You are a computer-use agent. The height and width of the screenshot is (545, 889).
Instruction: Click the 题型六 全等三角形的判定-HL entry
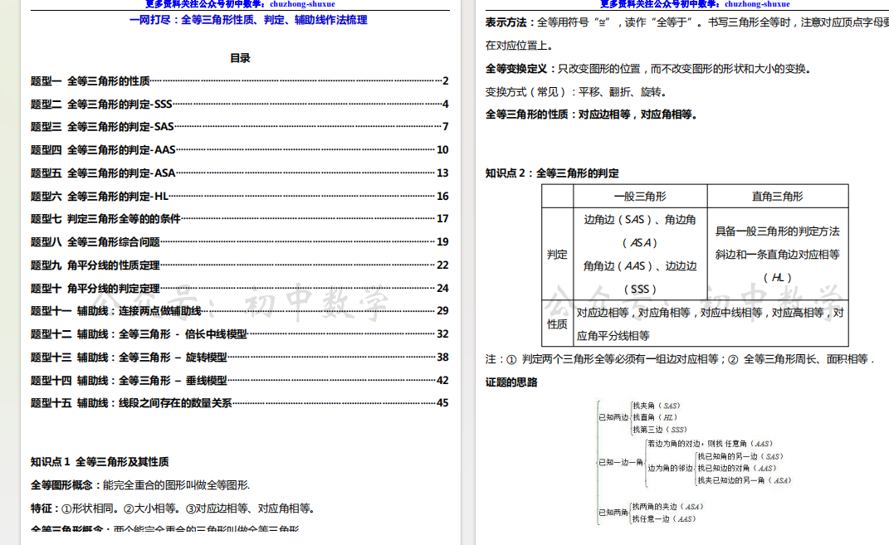click(239, 197)
